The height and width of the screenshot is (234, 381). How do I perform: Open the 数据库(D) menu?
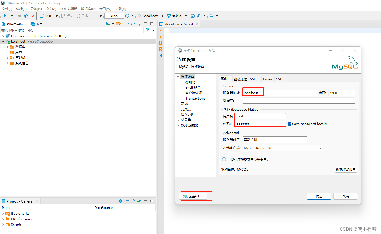point(88,9)
